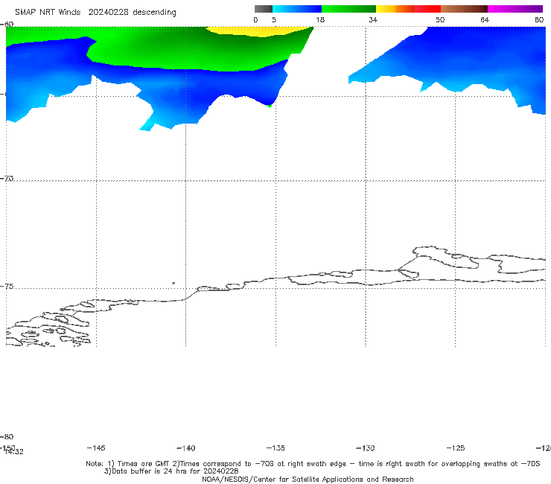Click the green 18-34 segment of the color bar

click(x=348, y=9)
